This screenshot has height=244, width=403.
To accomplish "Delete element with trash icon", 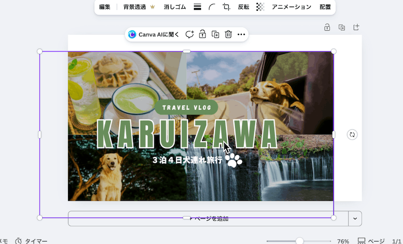I will click(228, 34).
